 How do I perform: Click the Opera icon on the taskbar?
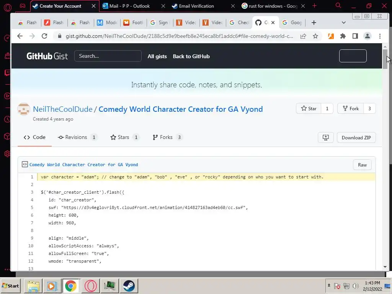90,286
